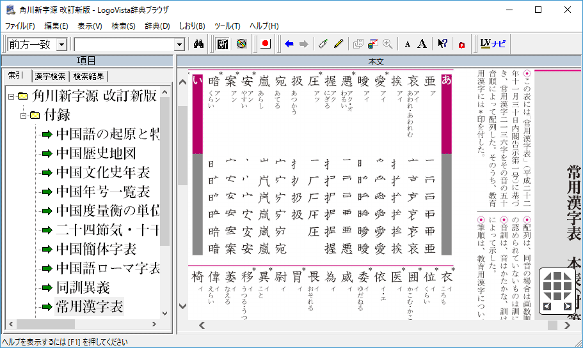The image size is (583, 348).
Task: Collapse the 付録 folder in tree
Action: [23, 116]
